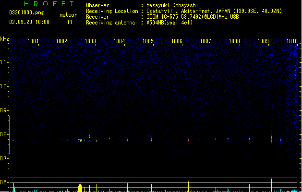The height and width of the screenshot is (192, 302).
Task: Click the 1010 time axis marker
Action: tap(292, 41)
